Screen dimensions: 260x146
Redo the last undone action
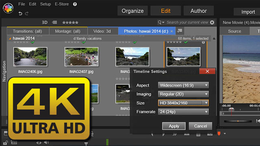click(27, 13)
